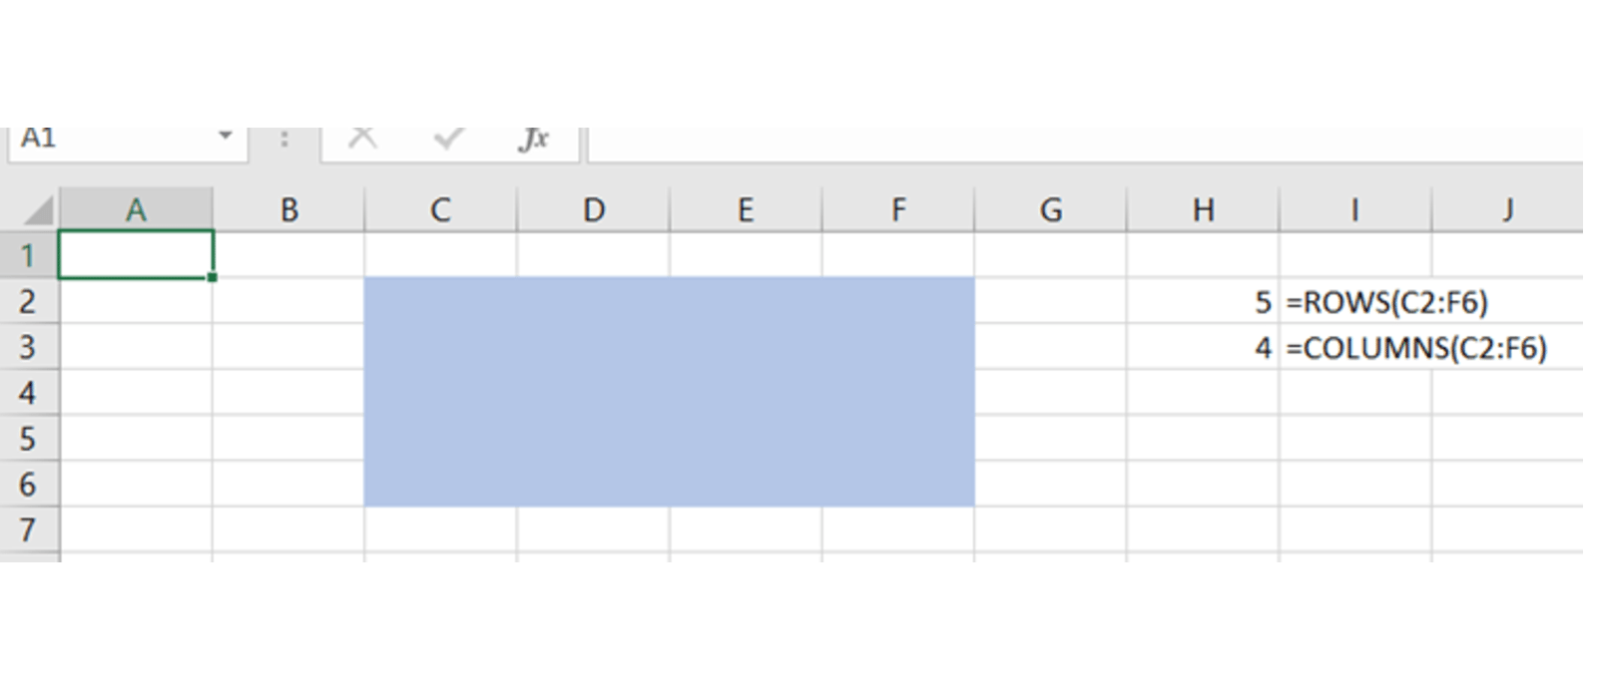Select the cell showing value 4
This screenshot has width=1597, height=684.
click(x=1203, y=347)
